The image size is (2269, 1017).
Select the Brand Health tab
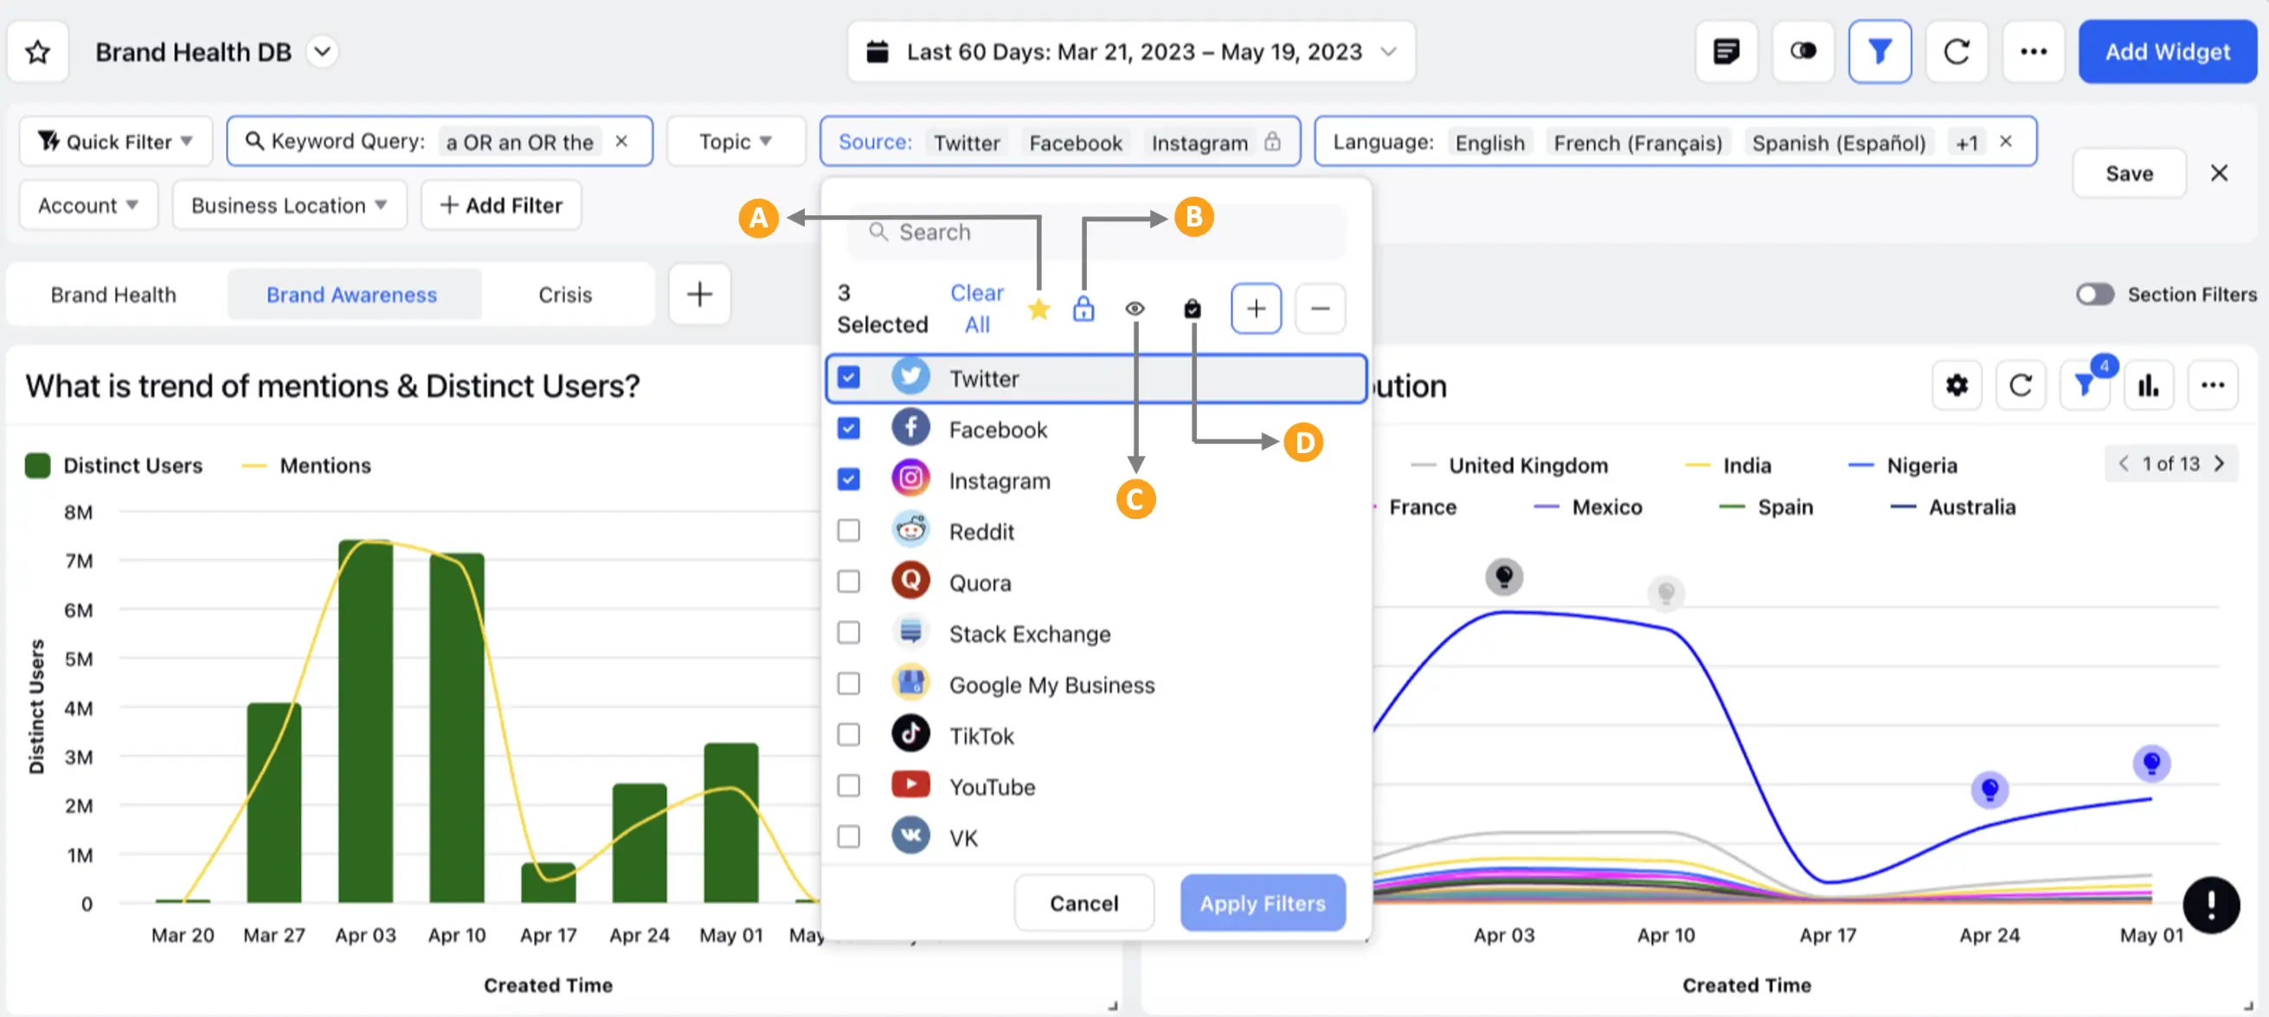[x=113, y=294]
